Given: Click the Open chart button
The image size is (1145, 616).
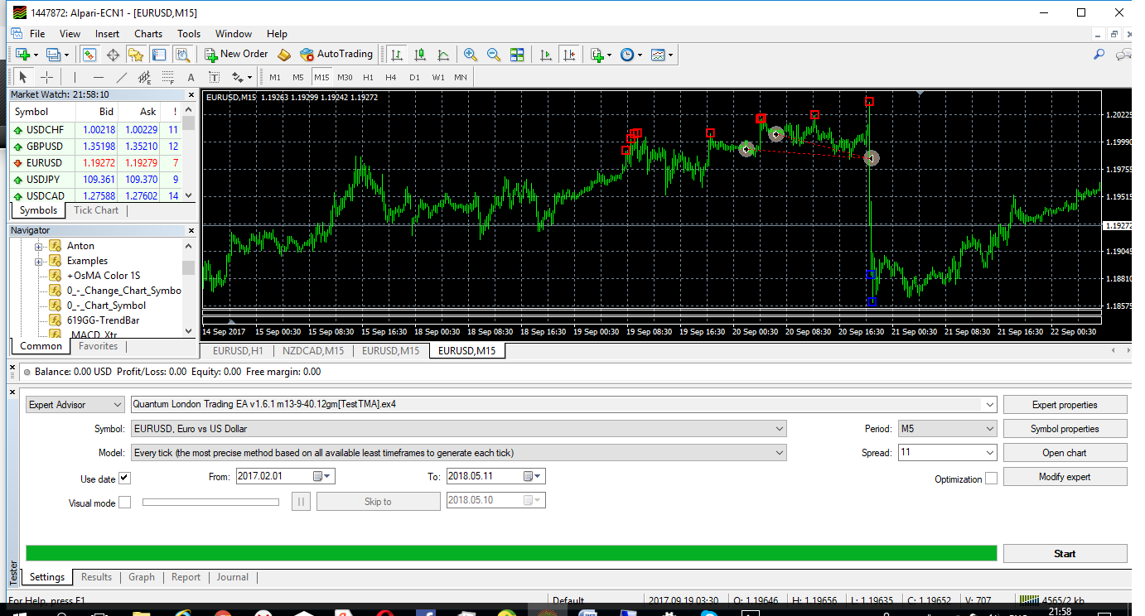Looking at the screenshot, I should tap(1065, 453).
